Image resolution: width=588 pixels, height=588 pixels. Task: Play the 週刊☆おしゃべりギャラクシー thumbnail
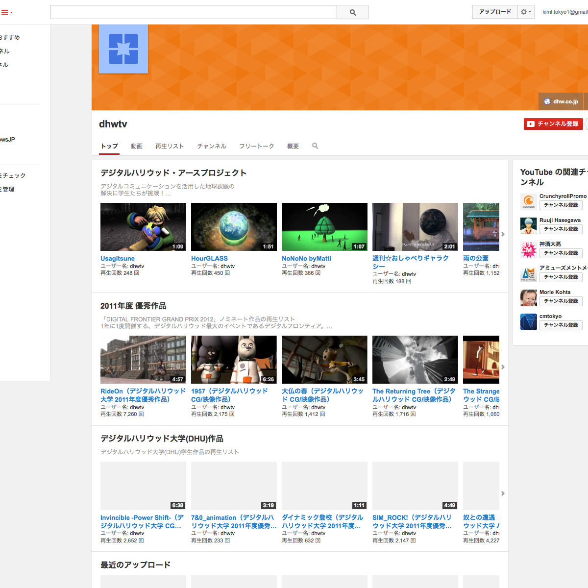(x=415, y=227)
